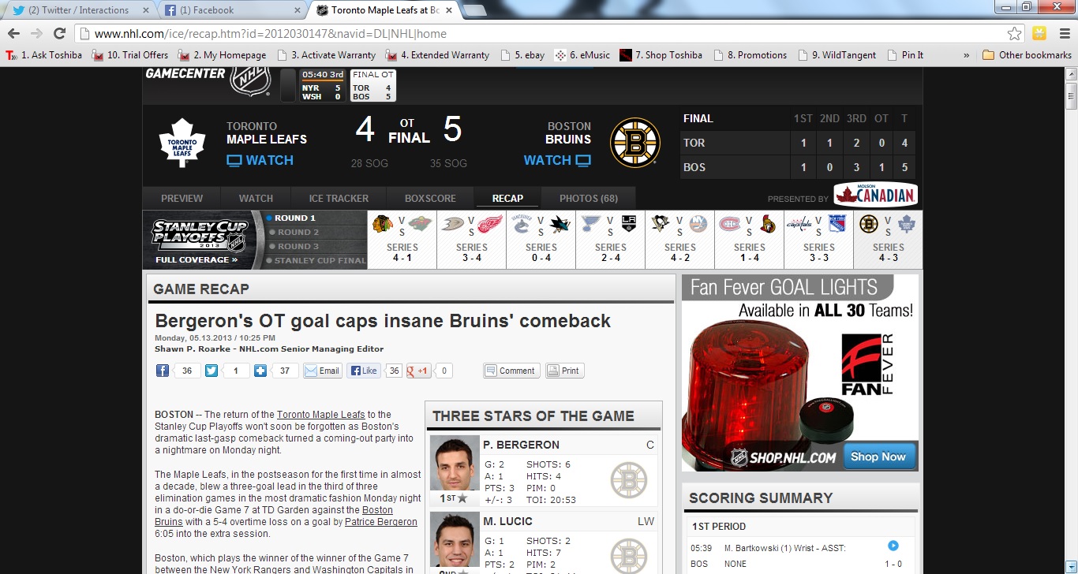Open the TOR vs BOS Final OT score box
This screenshot has width=1078, height=574.
pyautogui.click(x=372, y=86)
